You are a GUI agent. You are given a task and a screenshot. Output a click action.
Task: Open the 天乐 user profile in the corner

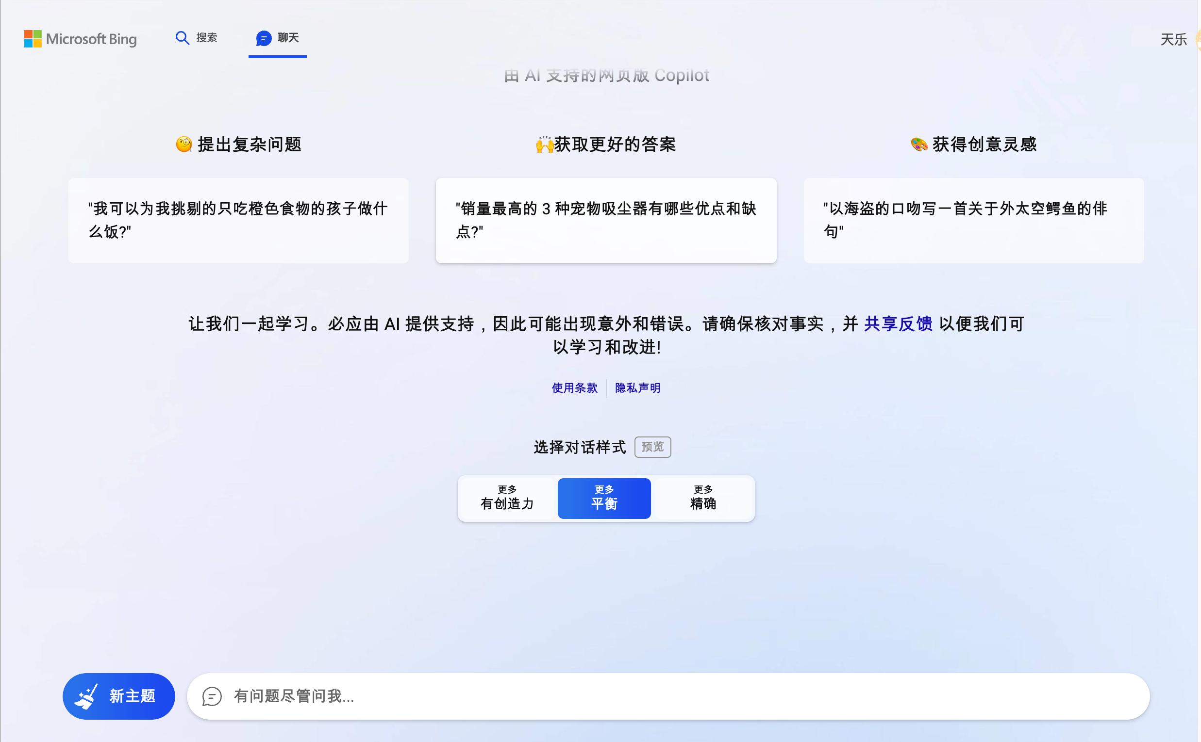point(1174,39)
